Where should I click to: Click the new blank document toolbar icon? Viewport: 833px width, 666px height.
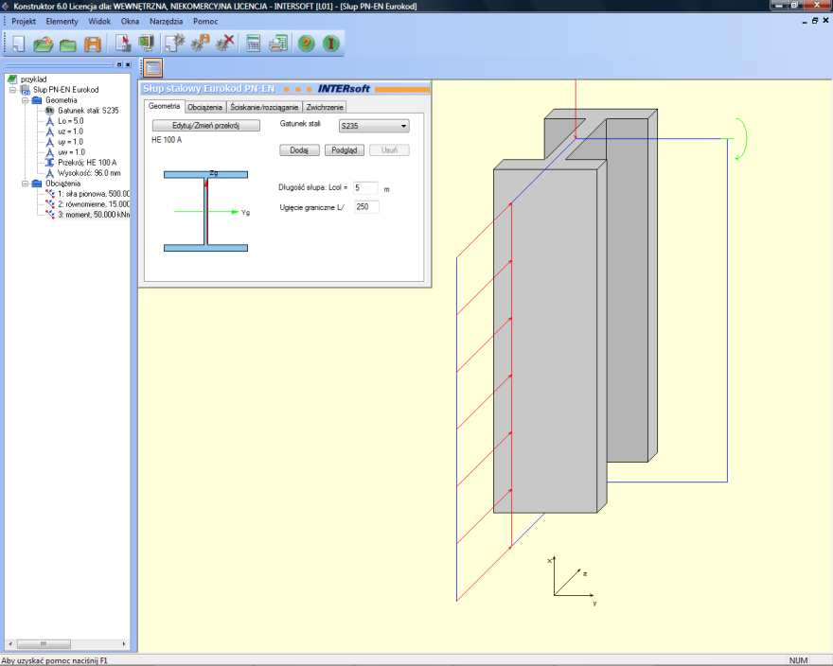coord(18,43)
